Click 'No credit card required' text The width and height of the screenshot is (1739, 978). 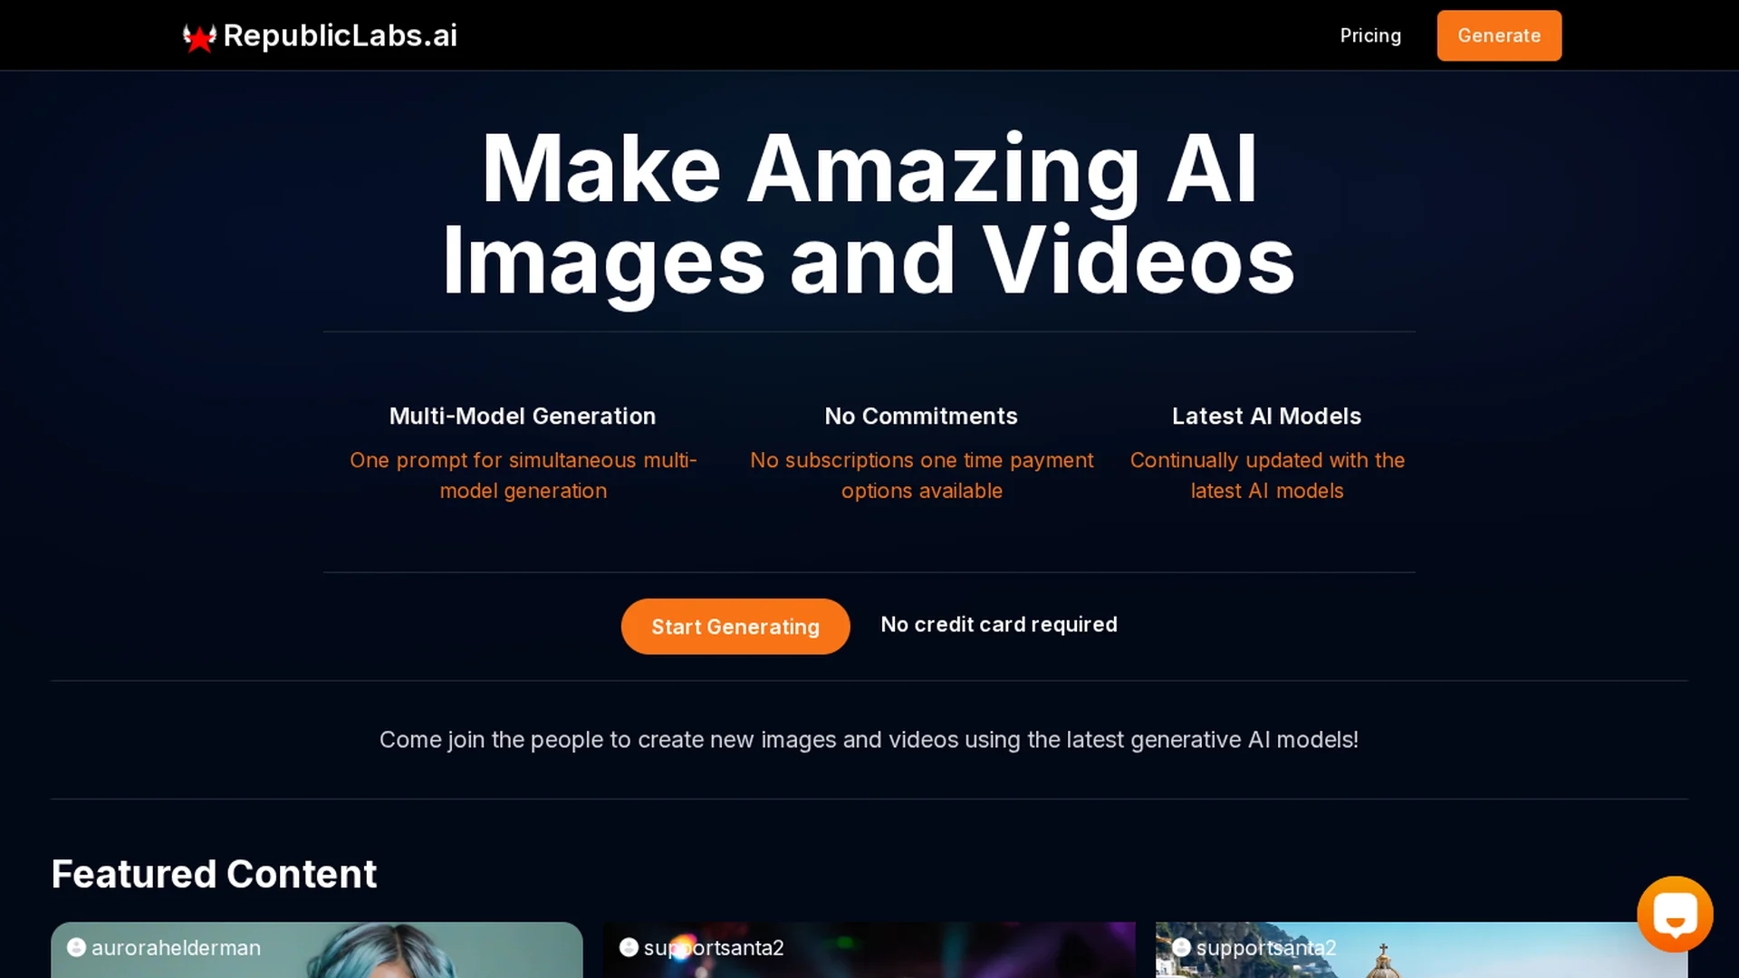pyautogui.click(x=999, y=625)
